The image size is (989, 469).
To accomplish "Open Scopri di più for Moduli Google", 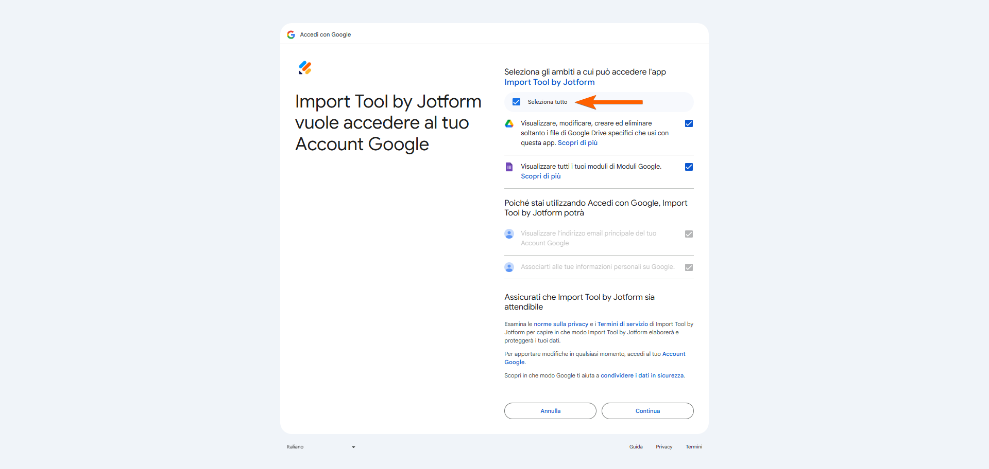I will click(540, 176).
